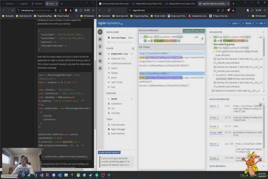Open Outlook from the taskbar
This screenshot has height=179, width=268.
pyautogui.click(x=60, y=175)
